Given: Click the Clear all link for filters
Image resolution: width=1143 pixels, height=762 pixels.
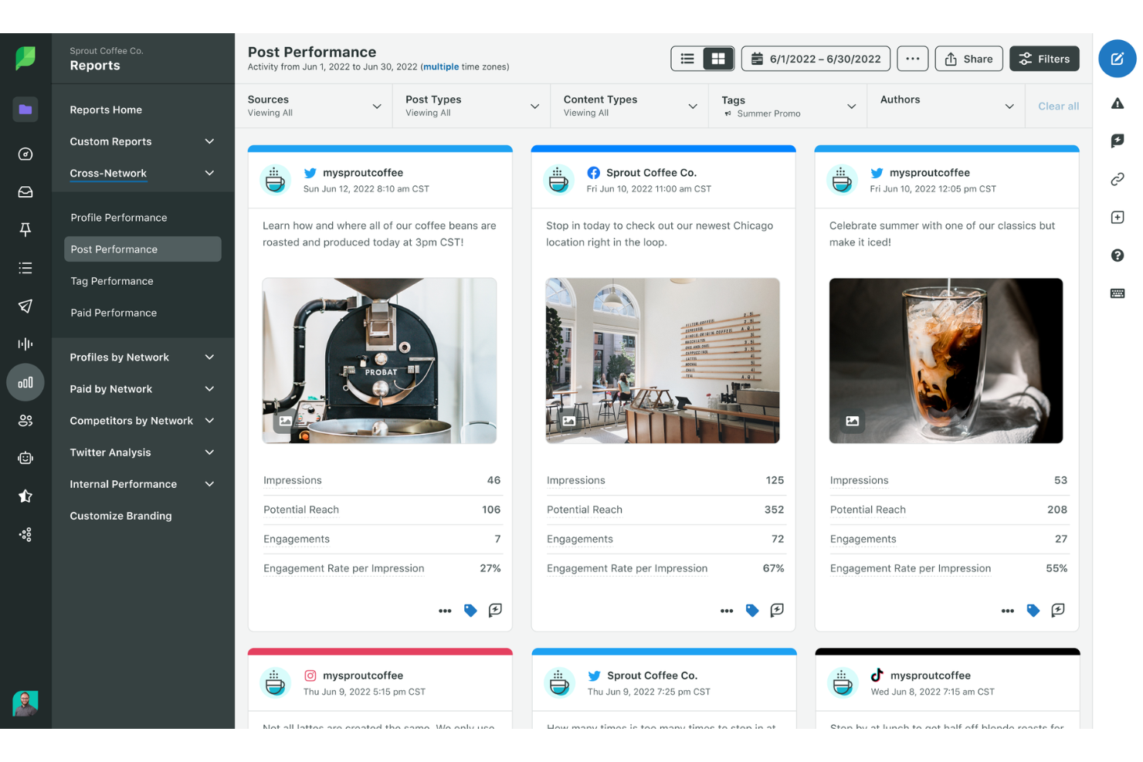Looking at the screenshot, I should coord(1058,106).
